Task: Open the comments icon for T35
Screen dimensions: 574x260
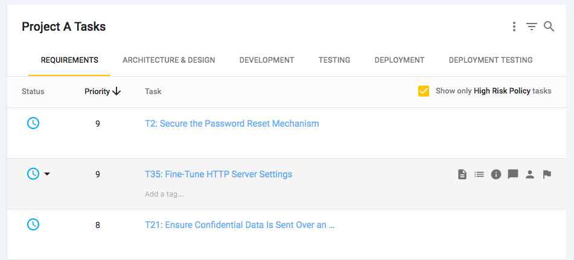Action: (513, 174)
